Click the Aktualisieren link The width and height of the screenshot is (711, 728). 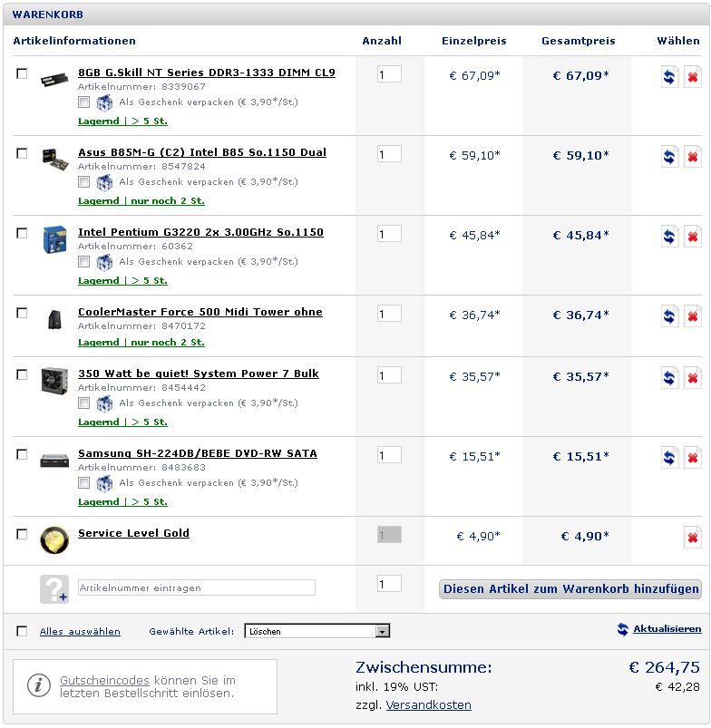667,629
